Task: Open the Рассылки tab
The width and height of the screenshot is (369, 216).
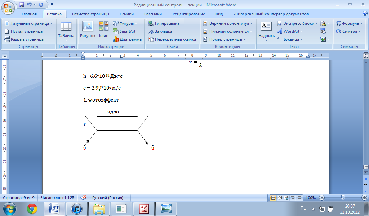Action: 153,14
